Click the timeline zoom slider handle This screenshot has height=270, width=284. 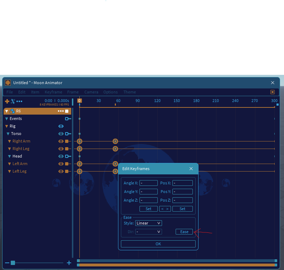13,263
